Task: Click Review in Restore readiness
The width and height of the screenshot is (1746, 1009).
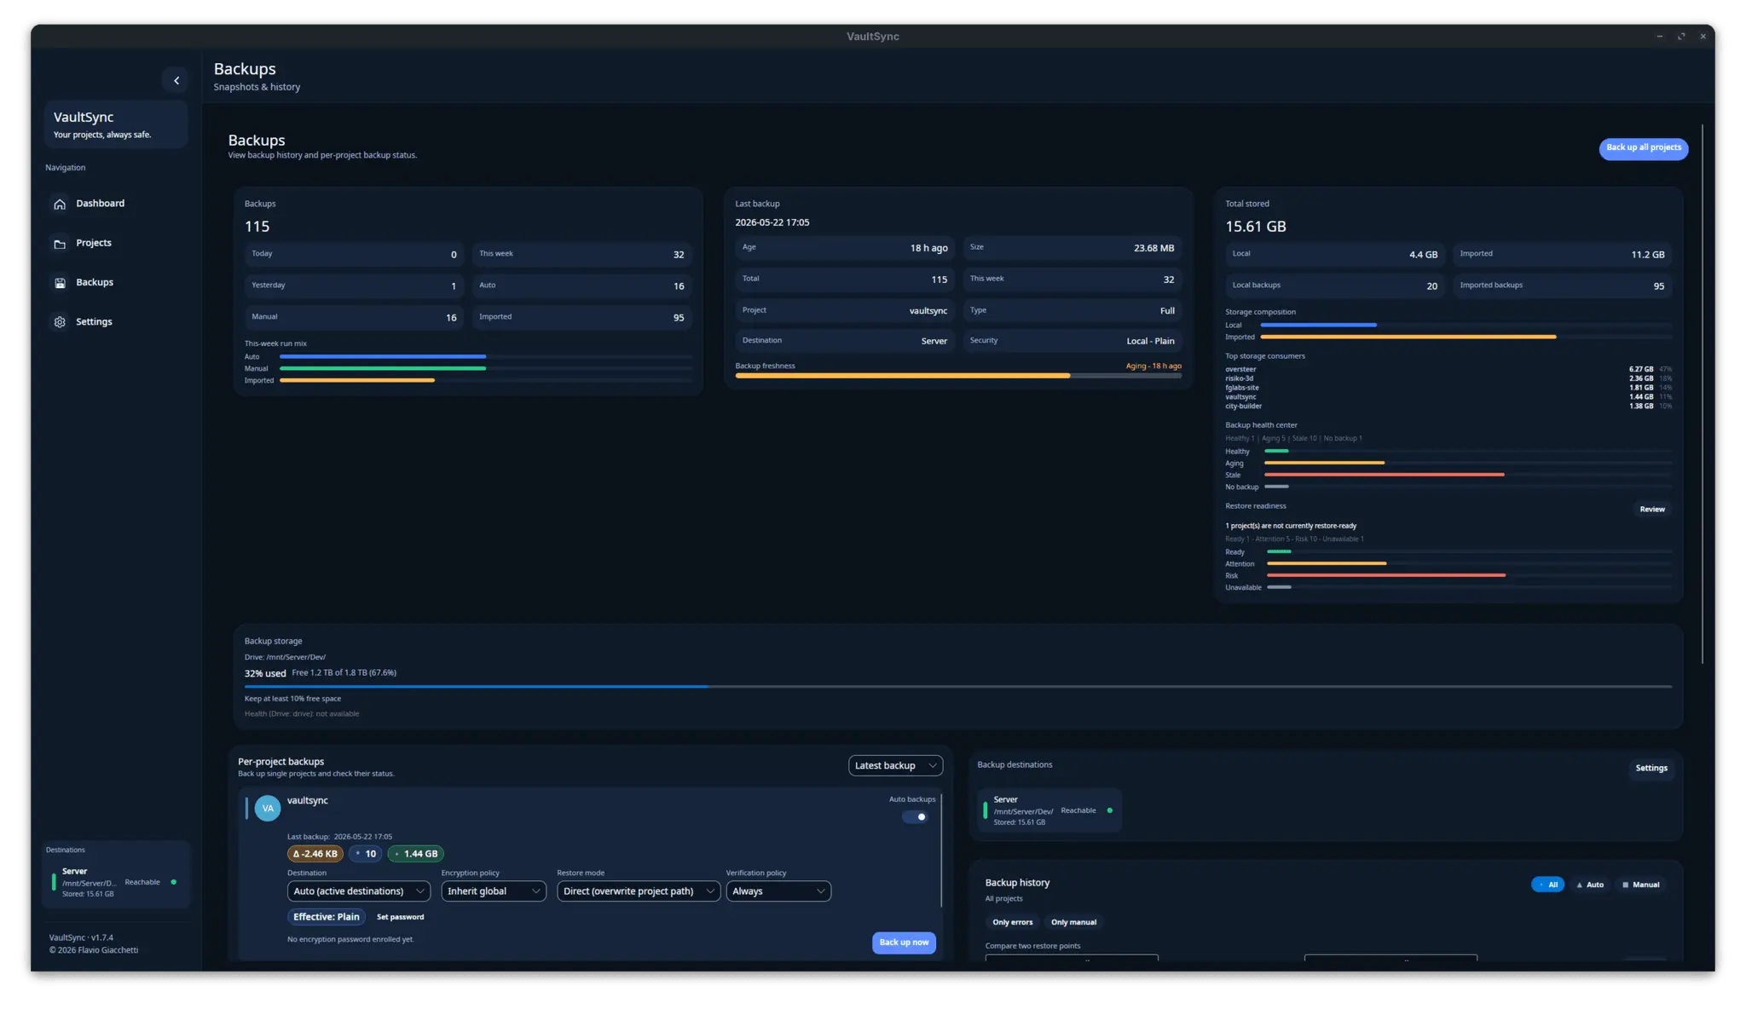Action: click(1651, 510)
